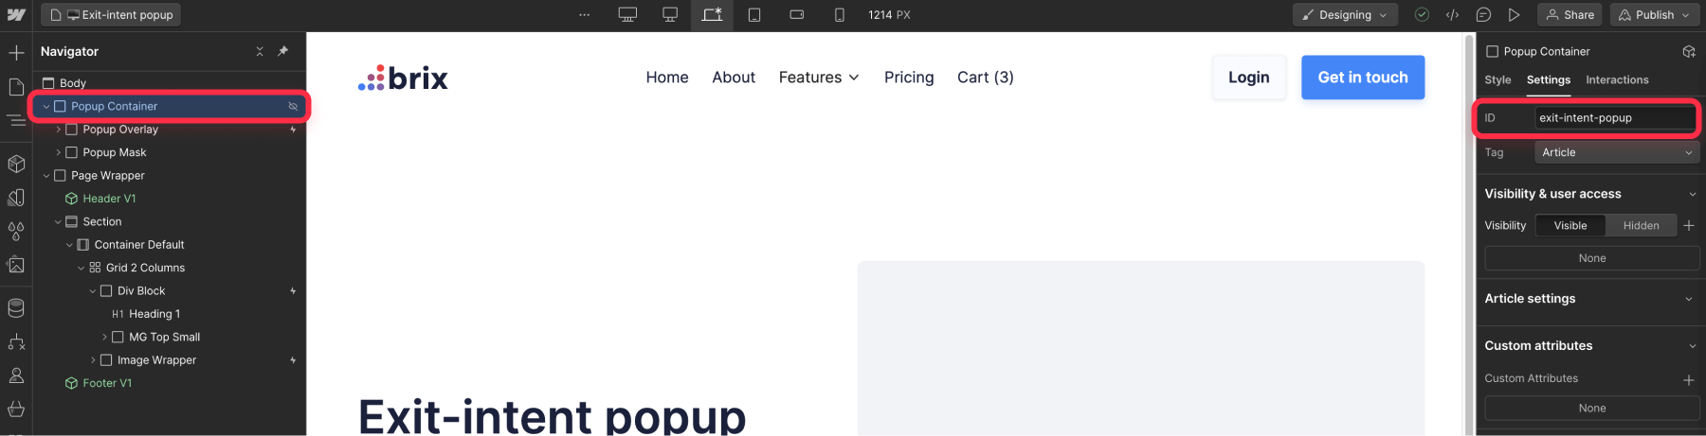Click Cart (3) in navbar
1706x436 pixels.
coord(986,78)
